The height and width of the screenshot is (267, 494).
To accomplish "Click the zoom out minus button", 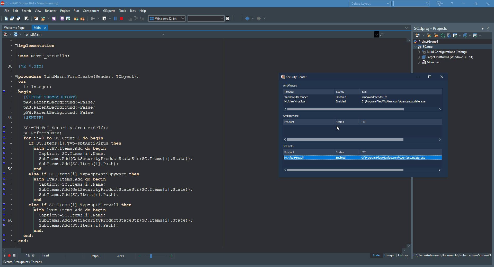I will point(140,256).
